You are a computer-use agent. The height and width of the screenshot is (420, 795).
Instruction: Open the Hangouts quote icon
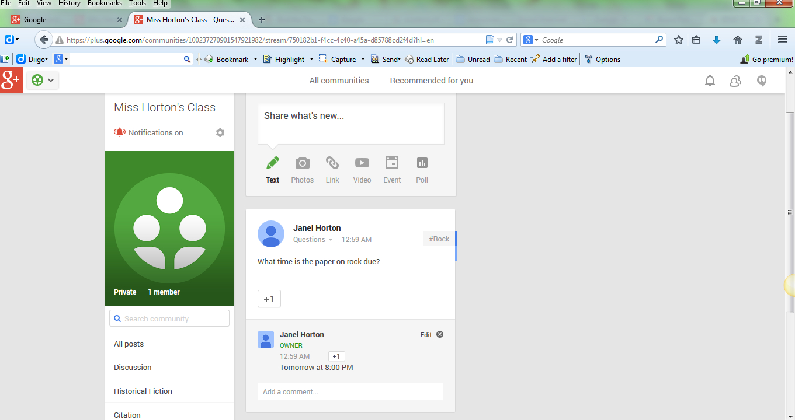[761, 80]
